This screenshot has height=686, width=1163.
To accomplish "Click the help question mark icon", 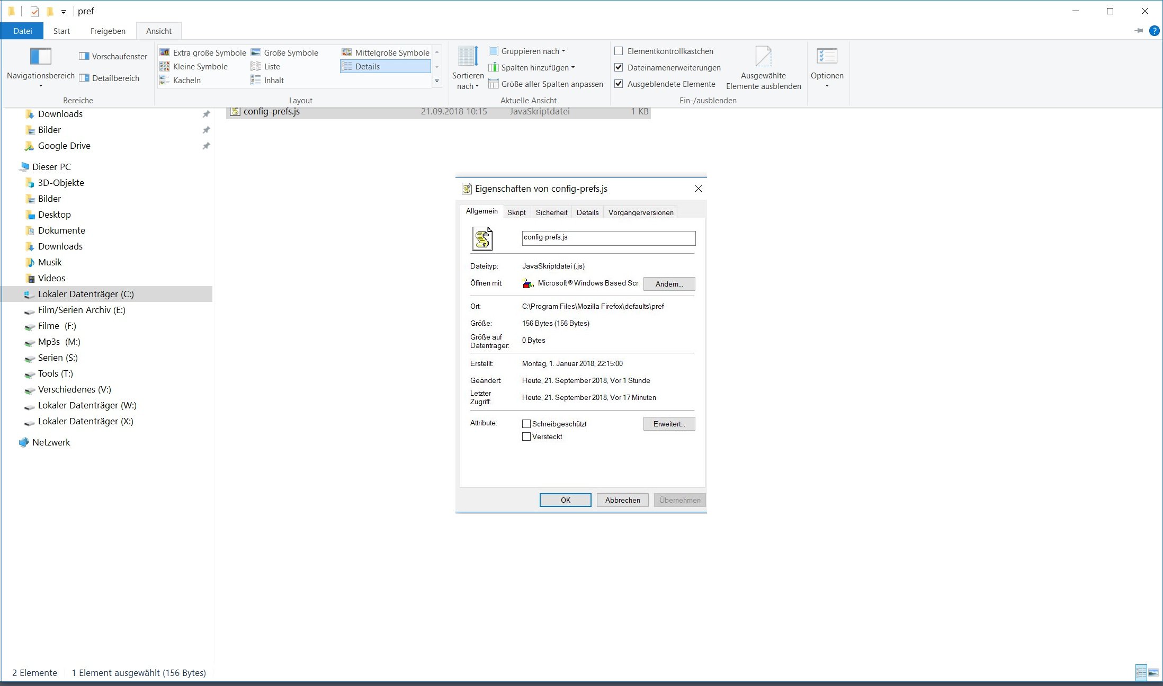I will pos(1154,31).
